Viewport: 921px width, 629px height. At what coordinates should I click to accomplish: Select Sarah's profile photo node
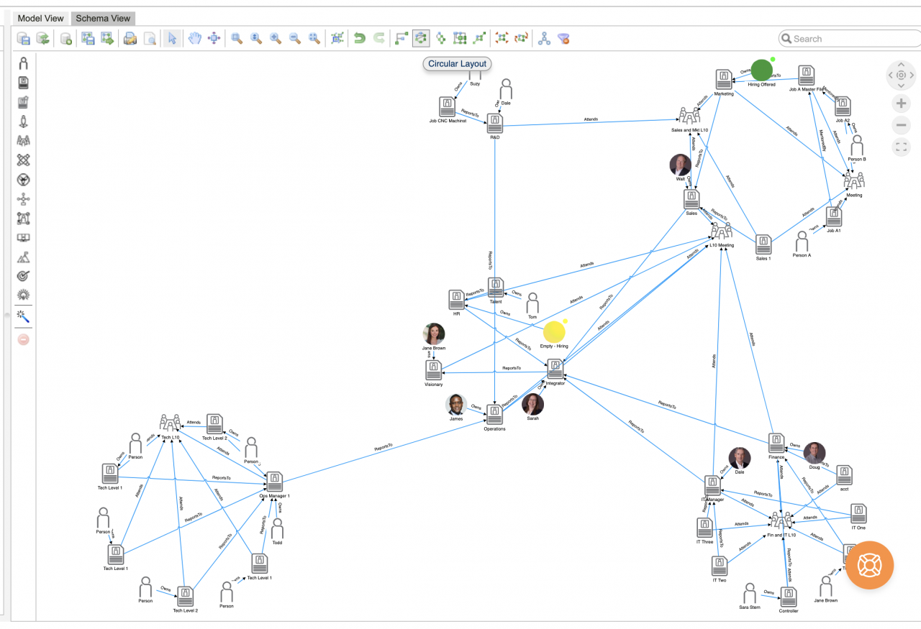pyautogui.click(x=532, y=405)
